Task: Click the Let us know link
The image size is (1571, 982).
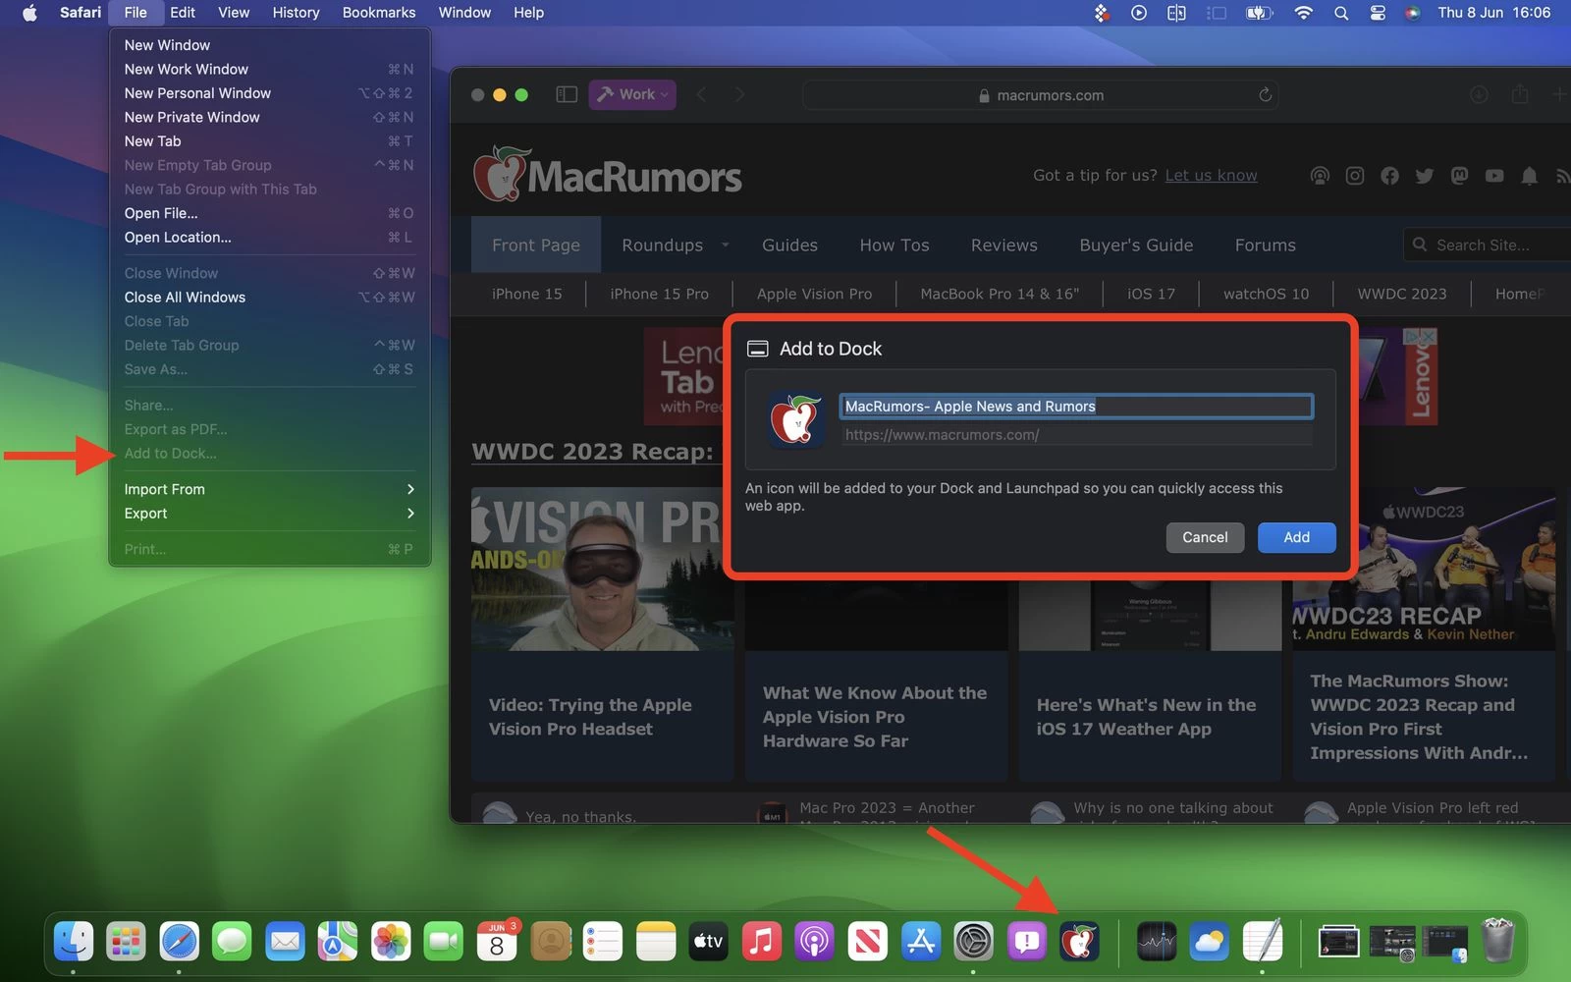Action: [x=1211, y=175]
